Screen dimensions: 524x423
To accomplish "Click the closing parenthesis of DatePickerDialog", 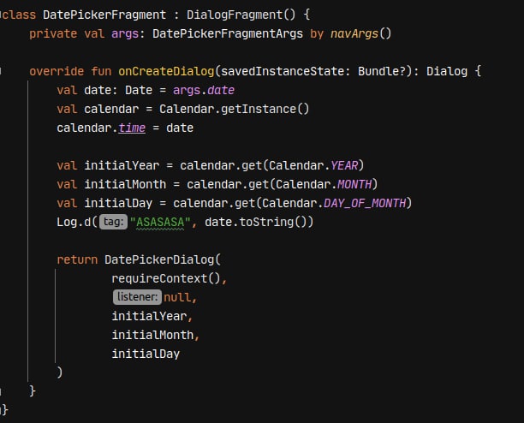I will click(x=59, y=372).
